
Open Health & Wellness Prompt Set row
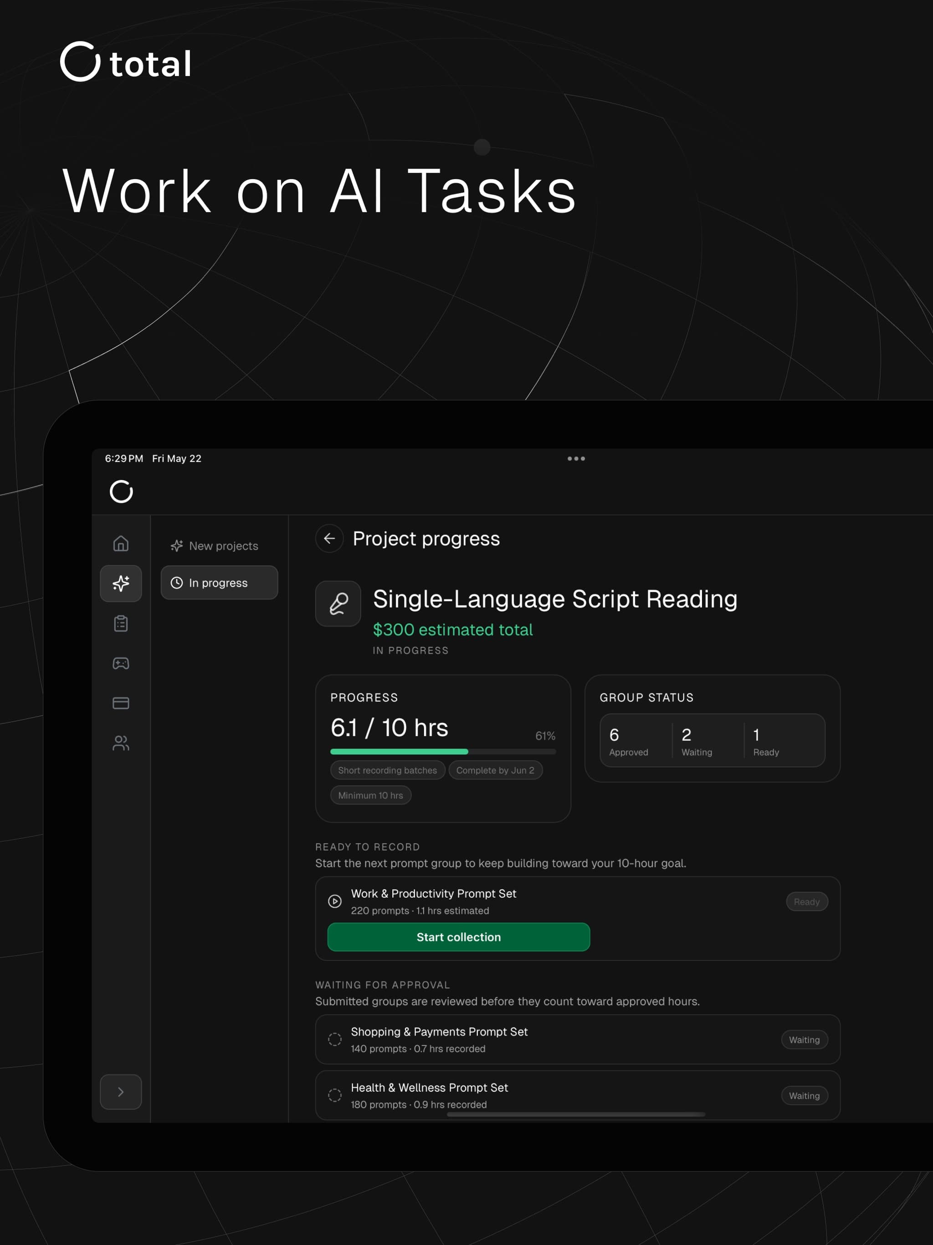[578, 1095]
